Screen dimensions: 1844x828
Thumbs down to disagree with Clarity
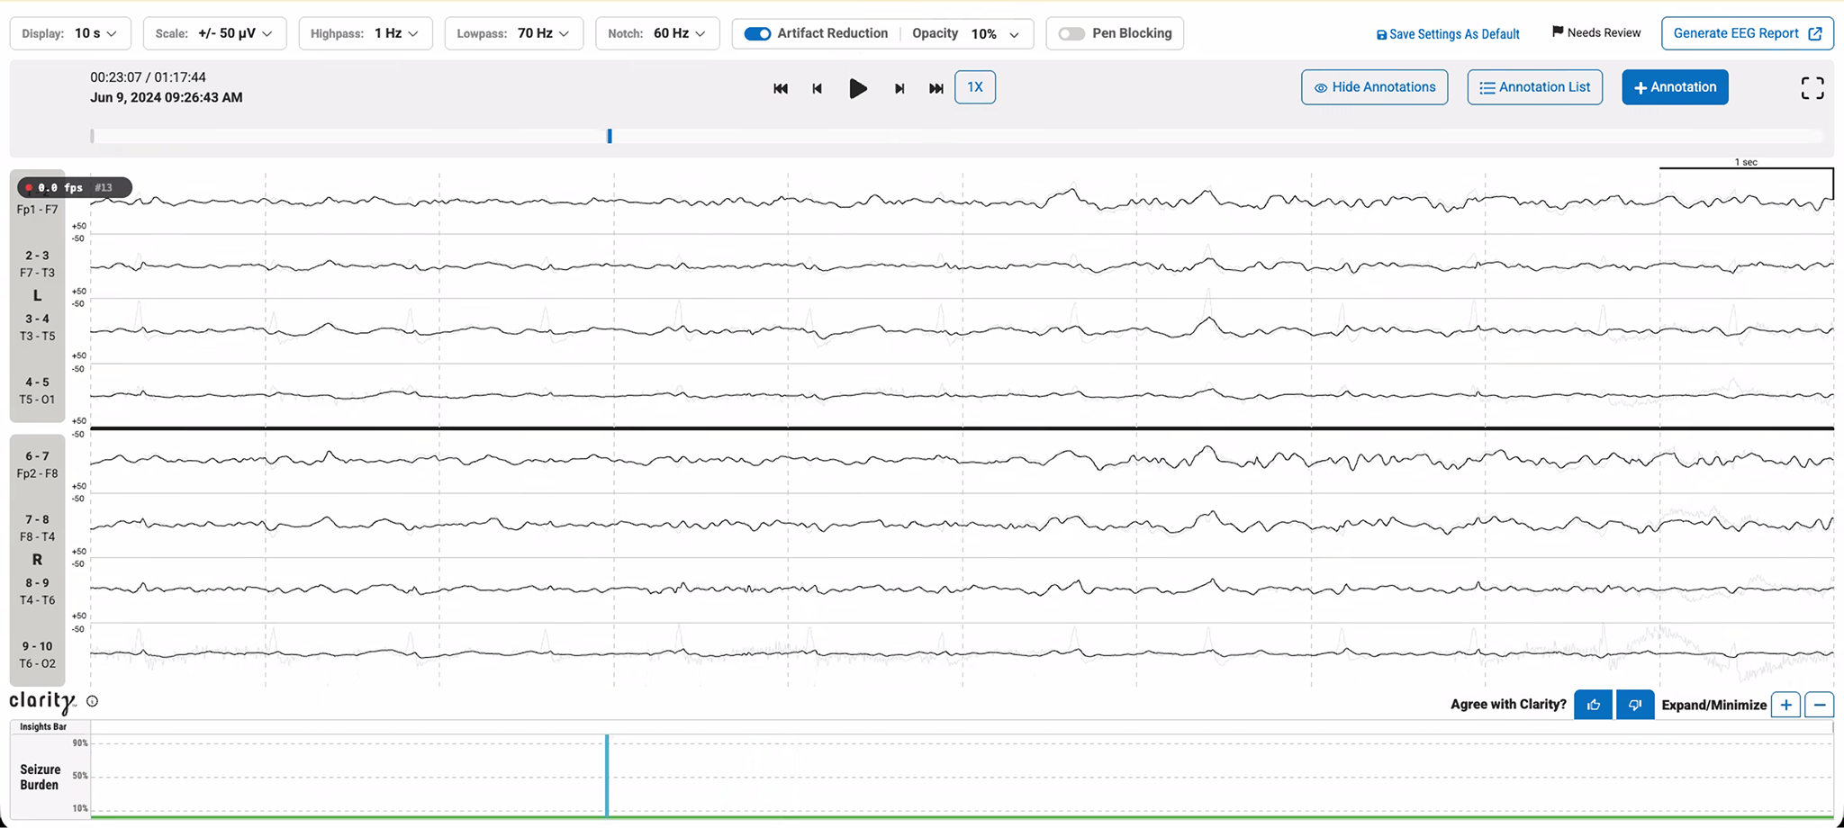(1635, 705)
